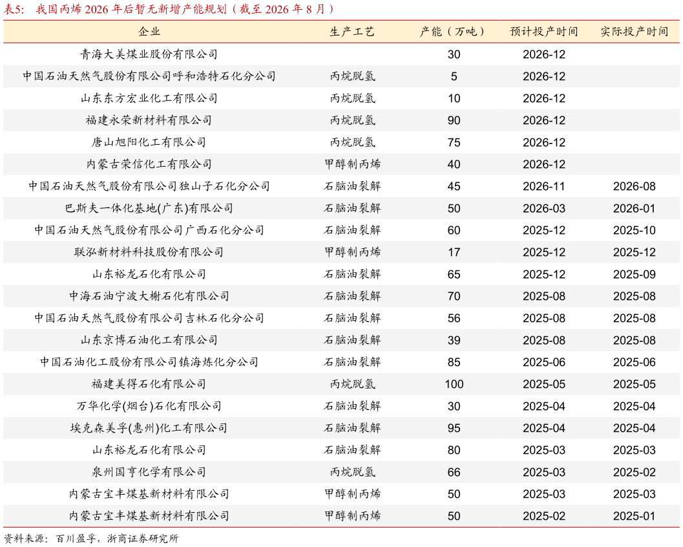Click planned date '2026-11'
Image resolution: width=683 pixels, height=547 pixels.
tap(544, 186)
